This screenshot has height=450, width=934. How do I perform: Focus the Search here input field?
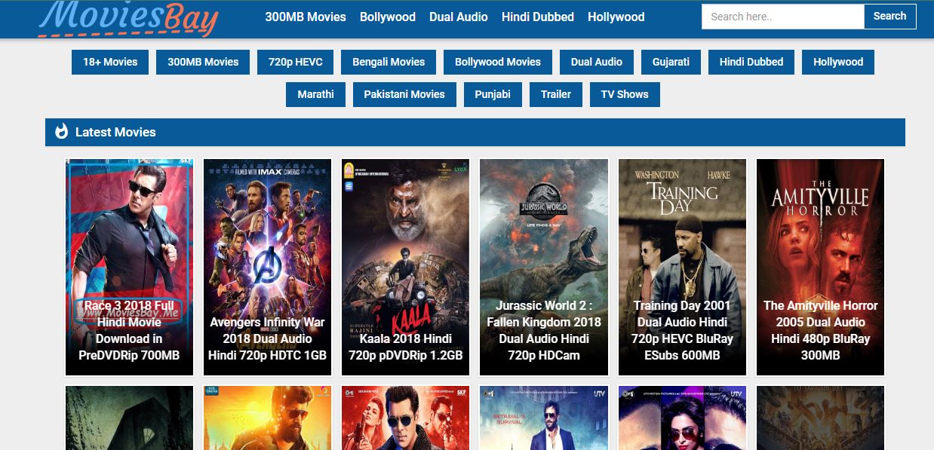tap(782, 17)
